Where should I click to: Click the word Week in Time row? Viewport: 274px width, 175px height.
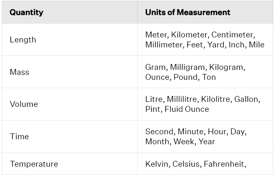184,142
